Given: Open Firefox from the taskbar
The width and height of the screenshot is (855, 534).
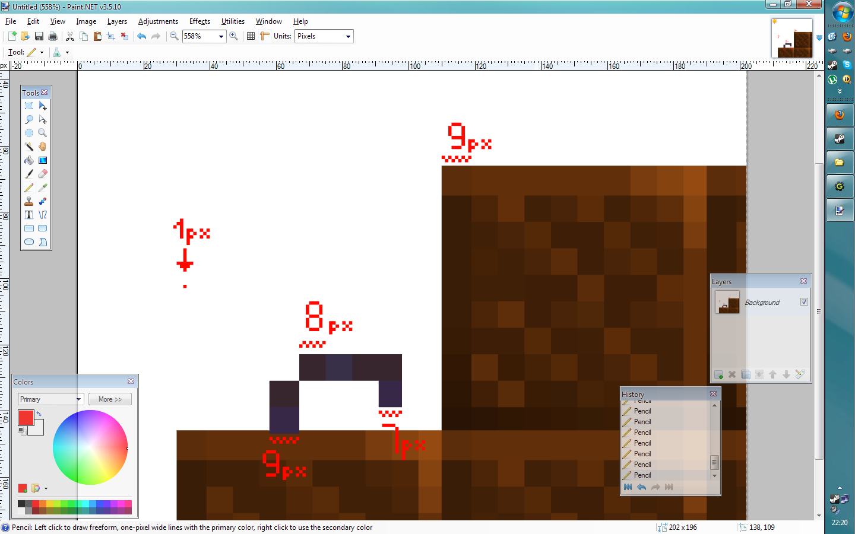Looking at the screenshot, I should click(840, 115).
